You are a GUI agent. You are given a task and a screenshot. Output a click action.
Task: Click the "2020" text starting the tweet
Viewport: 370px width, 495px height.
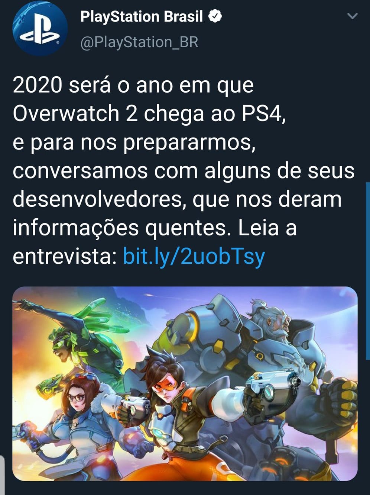[x=37, y=85]
